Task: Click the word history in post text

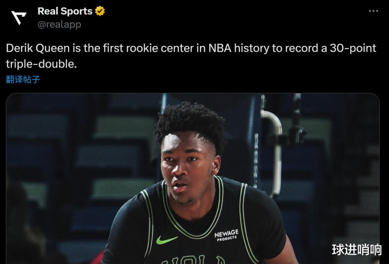Action: [x=252, y=48]
